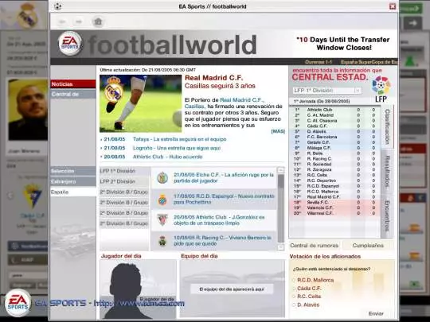Click the manager photo in the background window
The height and width of the screenshot is (322, 430).
pyautogui.click(x=28, y=110)
